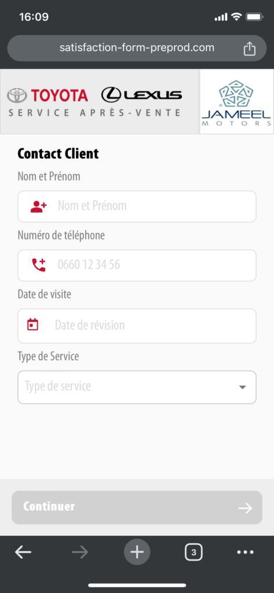Open a new tab with plus button

(x=137, y=552)
